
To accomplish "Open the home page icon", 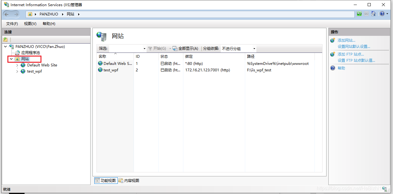I will tap(374, 14).
